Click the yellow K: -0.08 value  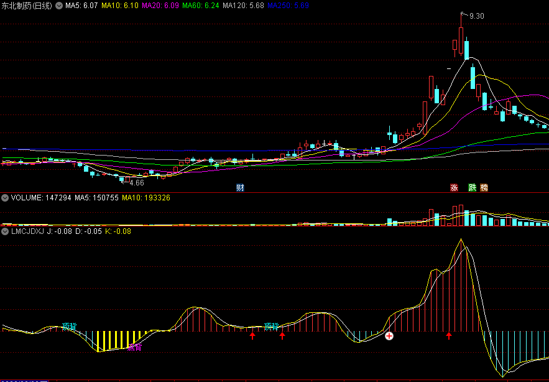[118, 231]
